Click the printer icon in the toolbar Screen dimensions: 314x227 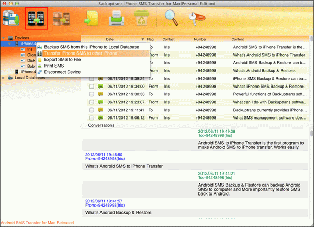point(116,18)
